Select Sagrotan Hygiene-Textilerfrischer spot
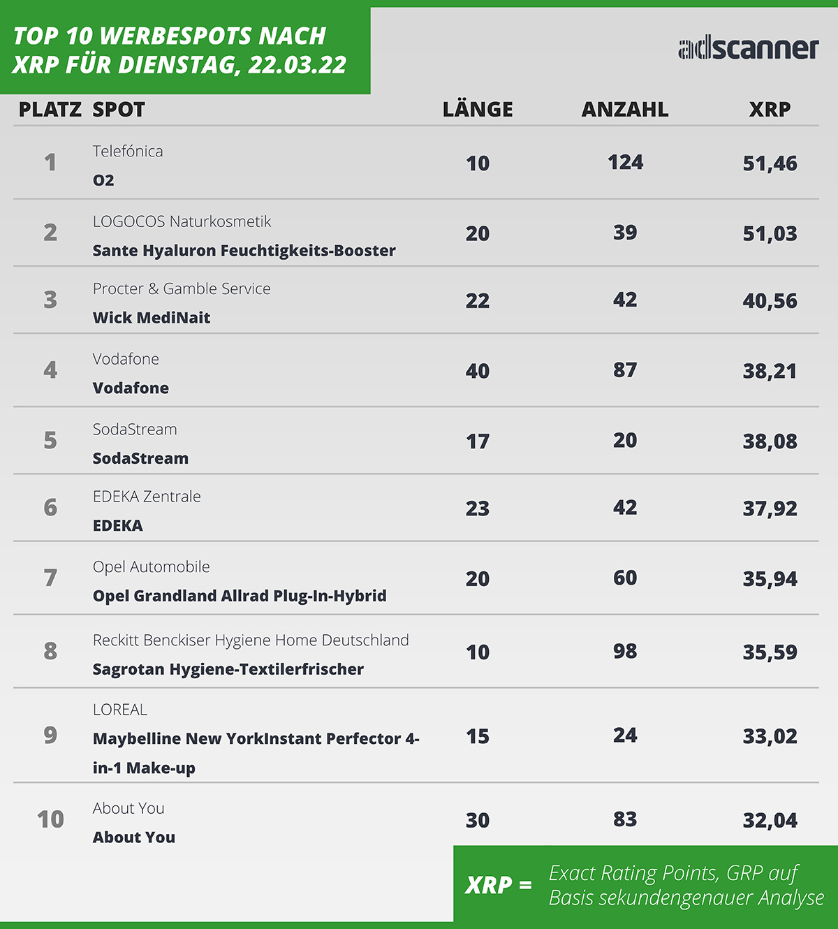This screenshot has width=838, height=929. click(228, 669)
